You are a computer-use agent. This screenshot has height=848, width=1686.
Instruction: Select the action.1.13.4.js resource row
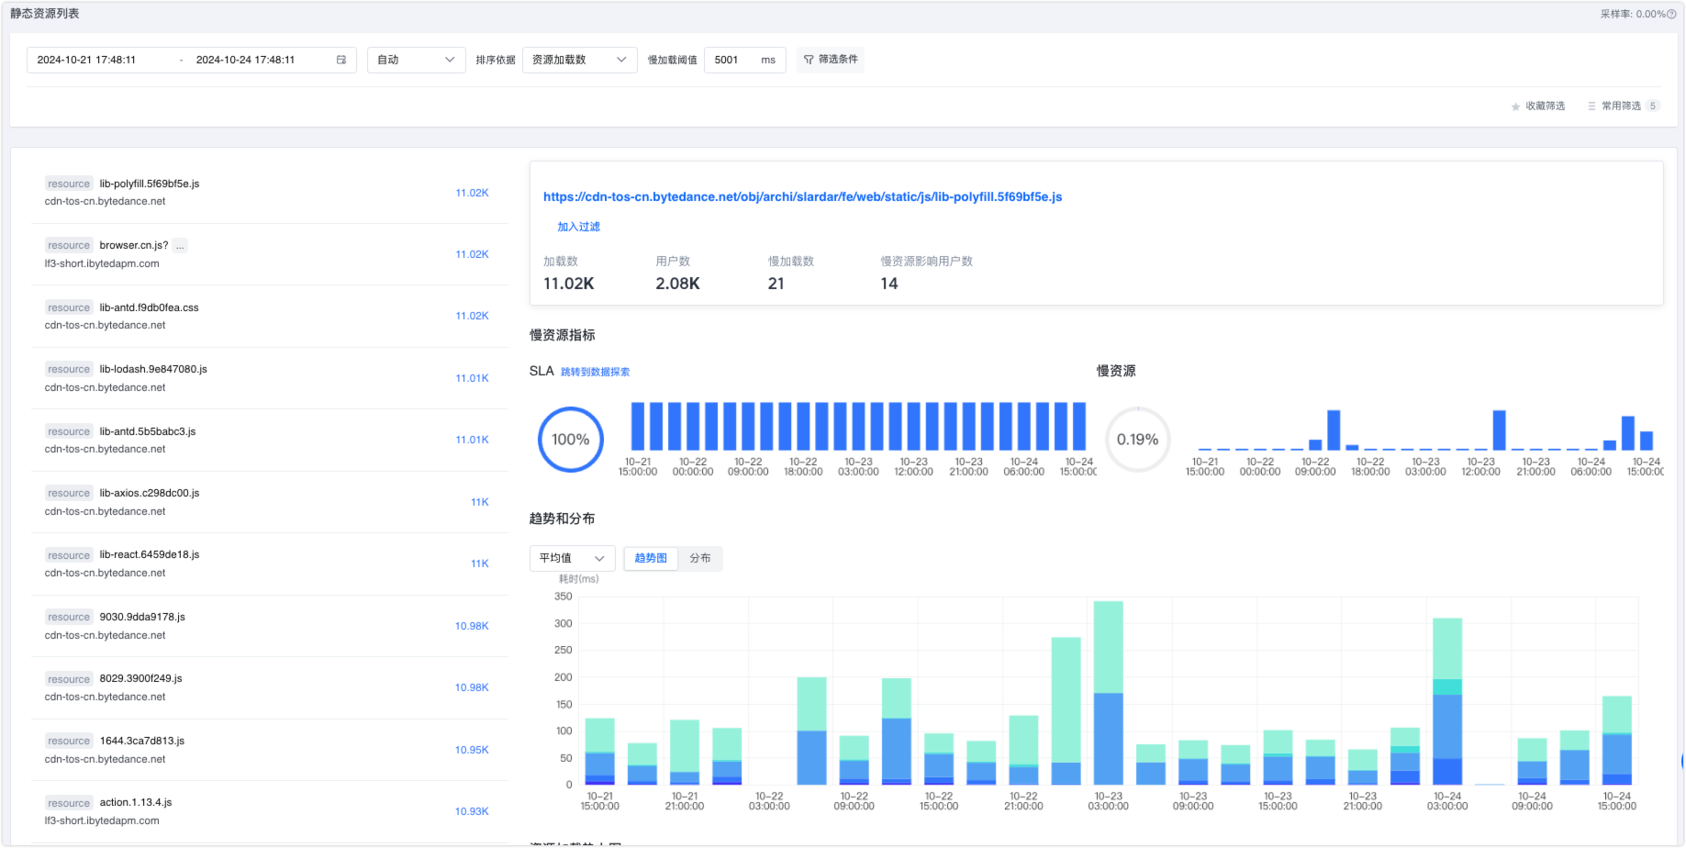(x=268, y=811)
